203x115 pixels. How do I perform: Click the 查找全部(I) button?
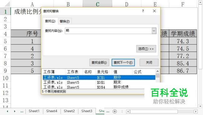(99, 62)
